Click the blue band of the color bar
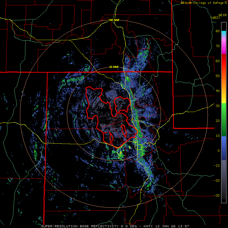This screenshot has height=228, width=228. click(224, 148)
